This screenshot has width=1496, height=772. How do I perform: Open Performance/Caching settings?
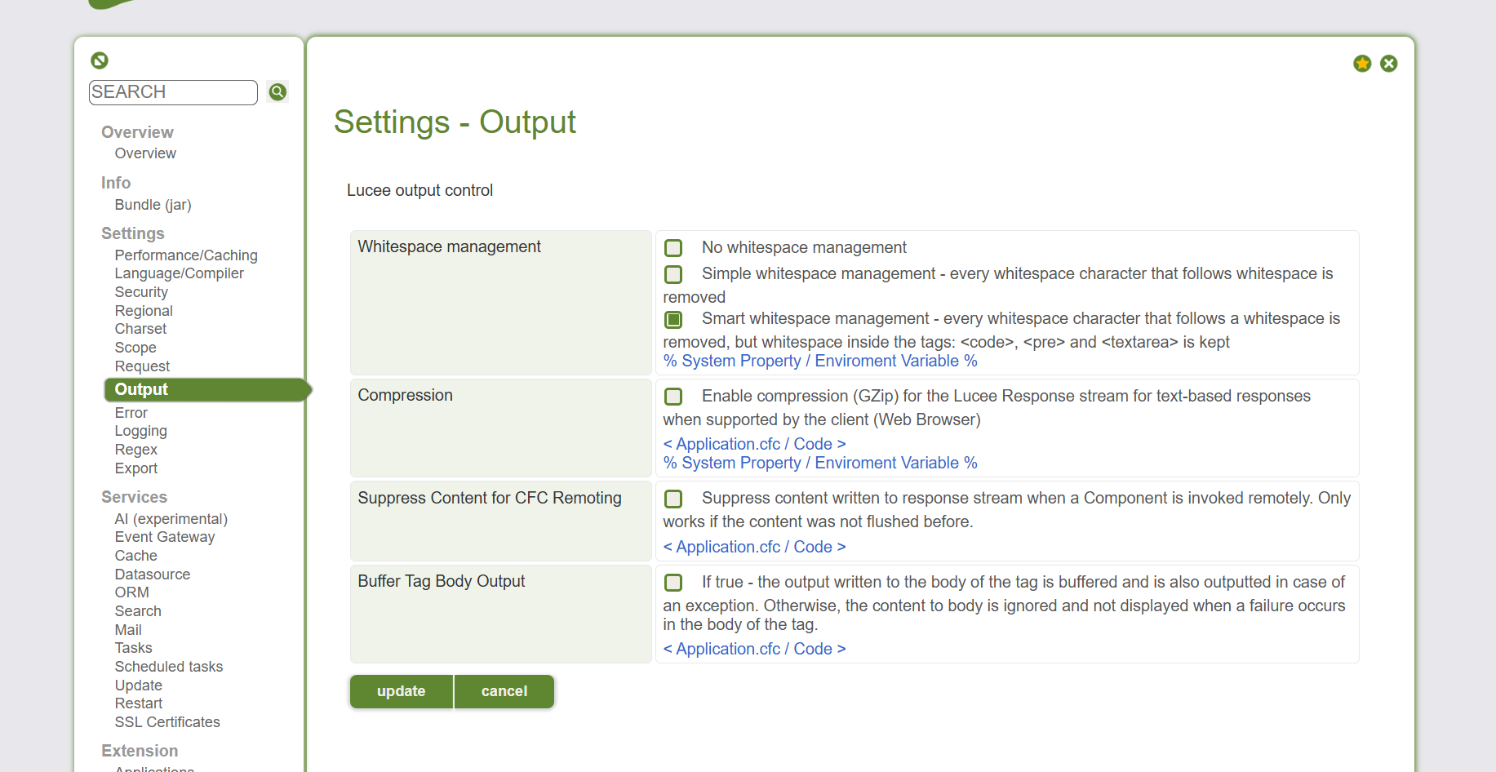[186, 255]
